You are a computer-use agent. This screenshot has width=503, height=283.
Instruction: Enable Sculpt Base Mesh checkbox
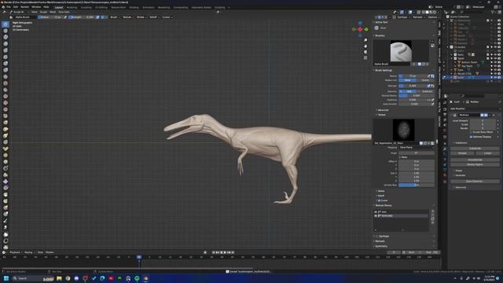pyautogui.click(x=471, y=132)
